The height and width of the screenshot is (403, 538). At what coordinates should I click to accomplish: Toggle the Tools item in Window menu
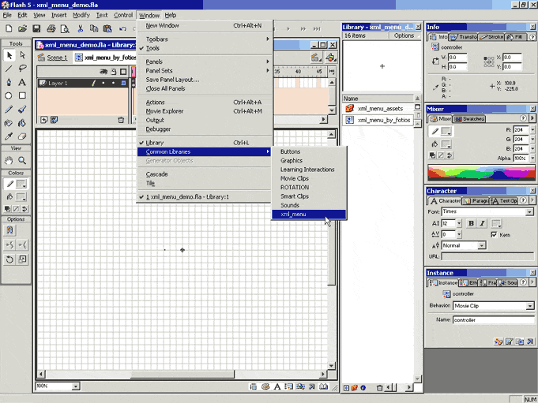click(x=152, y=48)
